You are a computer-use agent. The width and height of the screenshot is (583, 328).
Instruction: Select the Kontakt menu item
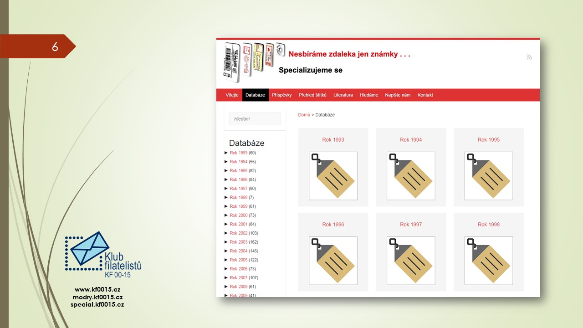pos(425,95)
